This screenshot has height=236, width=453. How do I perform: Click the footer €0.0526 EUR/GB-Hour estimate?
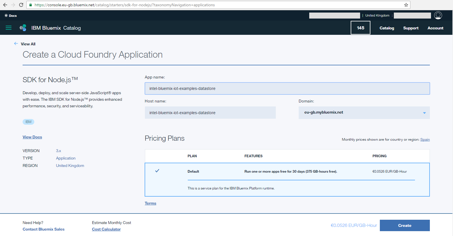(x=354, y=225)
